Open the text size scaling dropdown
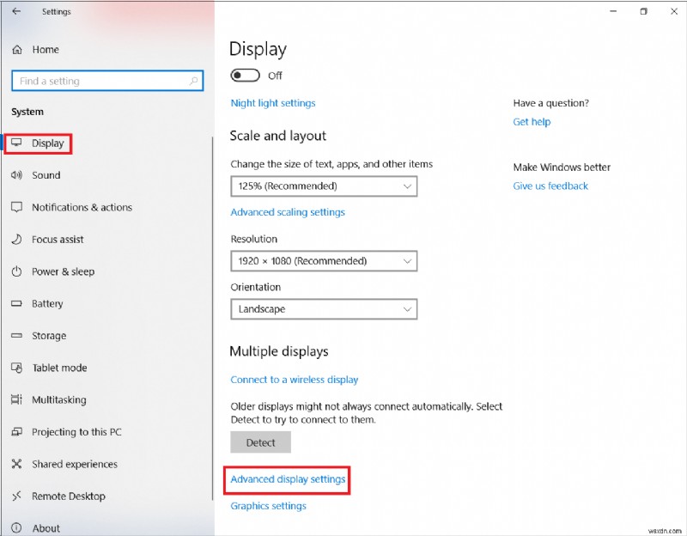The height and width of the screenshot is (536, 687). 324,186
